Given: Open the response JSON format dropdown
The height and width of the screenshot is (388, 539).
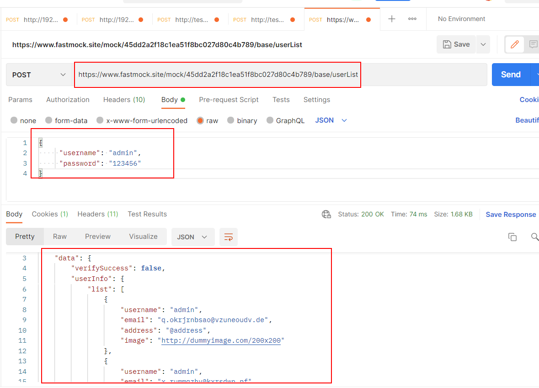Looking at the screenshot, I should [192, 237].
